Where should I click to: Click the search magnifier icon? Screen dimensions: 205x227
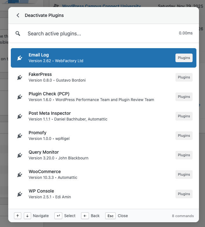pos(18,33)
